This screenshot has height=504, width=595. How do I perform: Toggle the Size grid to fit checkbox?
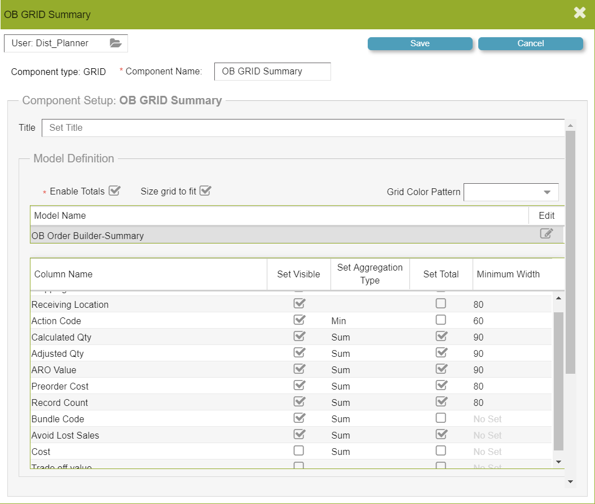205,191
